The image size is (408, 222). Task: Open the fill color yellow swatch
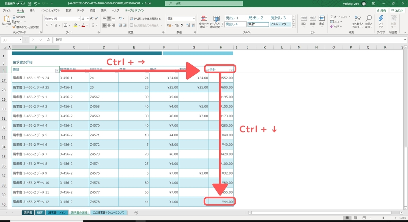pos(75,25)
